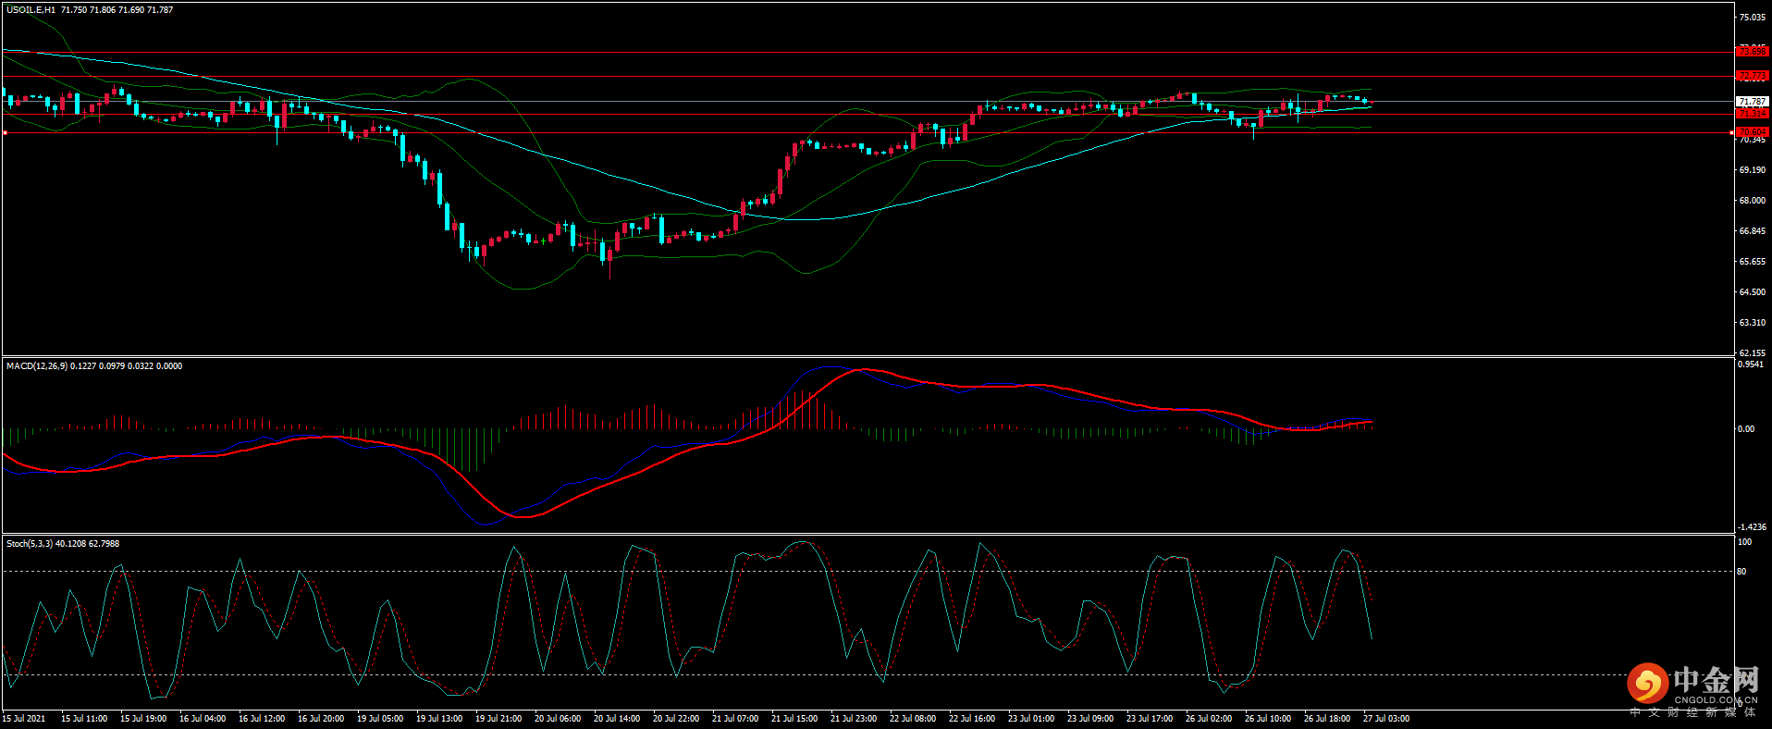Click the USOIL.E,H1 symbol title
The width and height of the screenshot is (1772, 729).
(x=31, y=10)
